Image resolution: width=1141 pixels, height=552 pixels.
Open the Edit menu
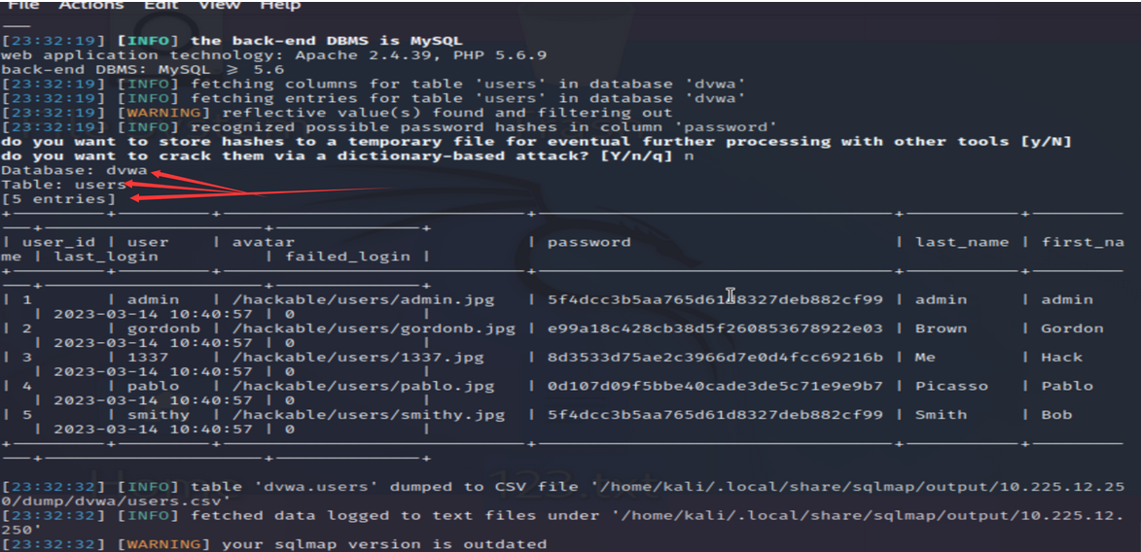tap(160, 5)
